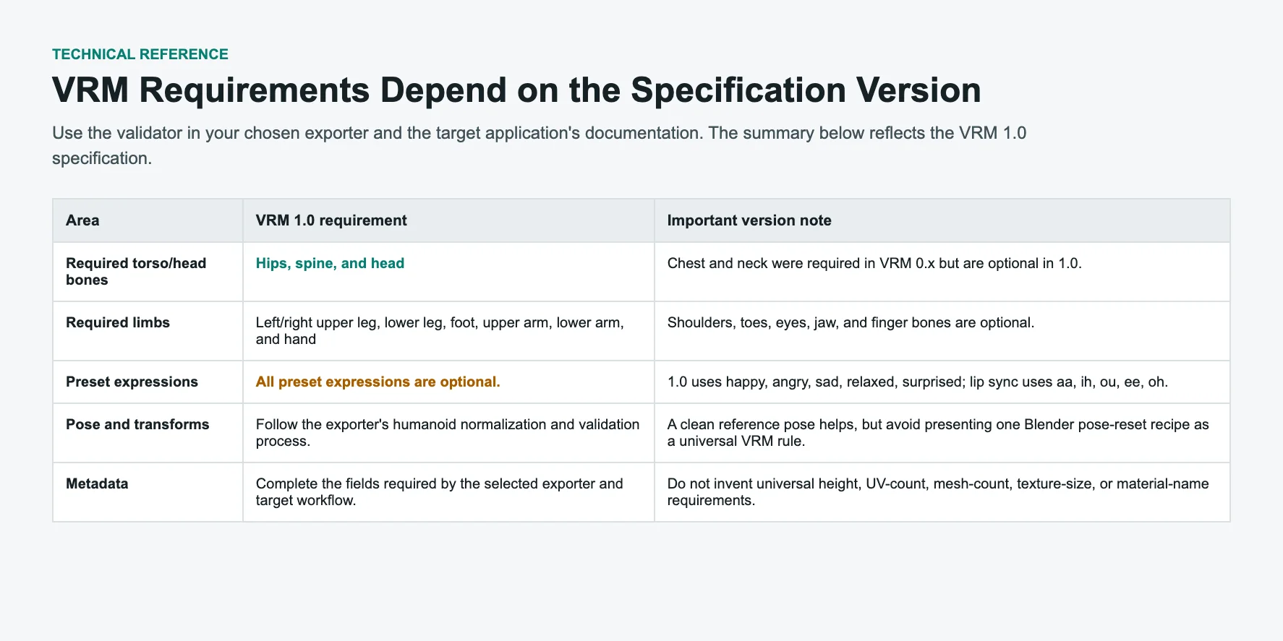
Task: Click the Pose and transforms row label
Action: click(x=137, y=424)
